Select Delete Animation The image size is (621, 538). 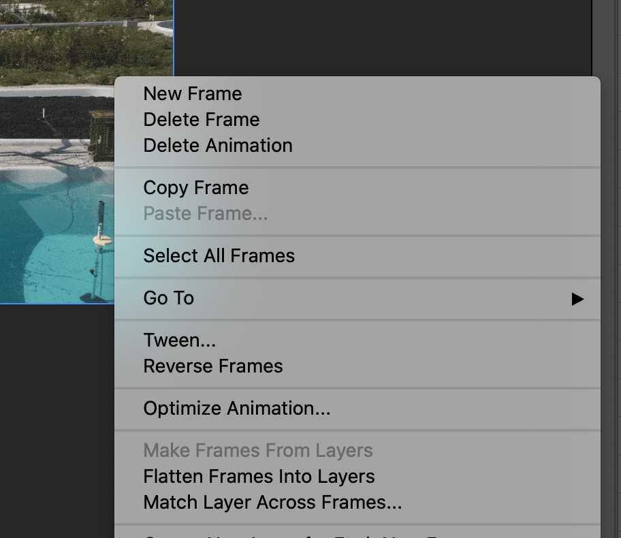pos(217,145)
